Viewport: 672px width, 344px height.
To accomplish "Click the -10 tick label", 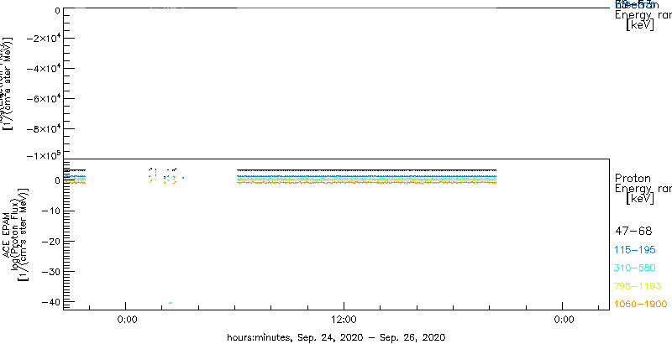I will point(50,211).
